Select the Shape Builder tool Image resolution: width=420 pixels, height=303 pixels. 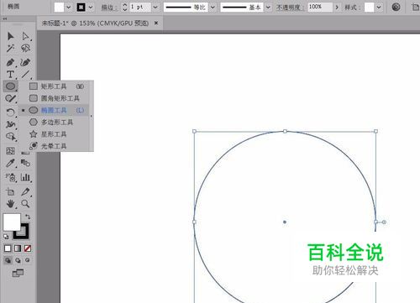click(10, 137)
